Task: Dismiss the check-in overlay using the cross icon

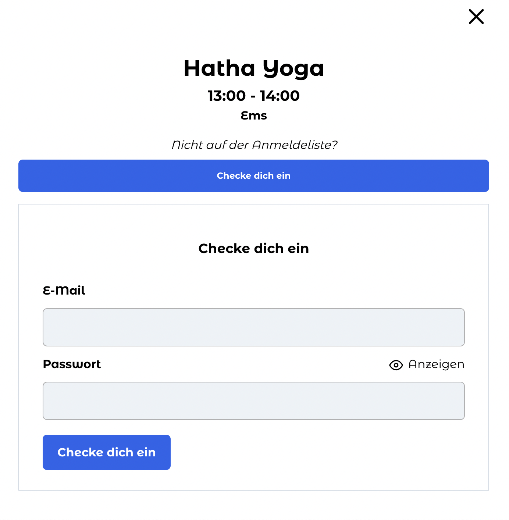Action: [x=476, y=17]
